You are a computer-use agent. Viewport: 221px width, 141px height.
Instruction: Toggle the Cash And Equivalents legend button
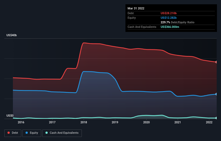click(x=62, y=133)
